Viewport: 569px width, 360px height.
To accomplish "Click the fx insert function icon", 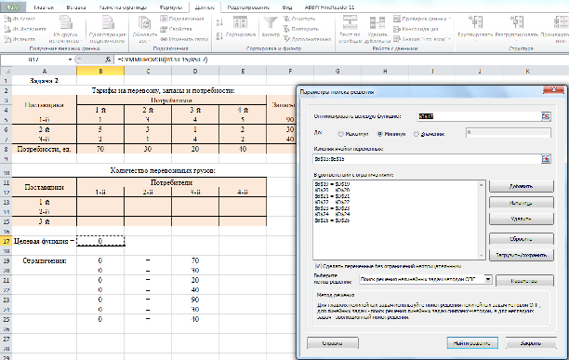I will [x=108, y=60].
